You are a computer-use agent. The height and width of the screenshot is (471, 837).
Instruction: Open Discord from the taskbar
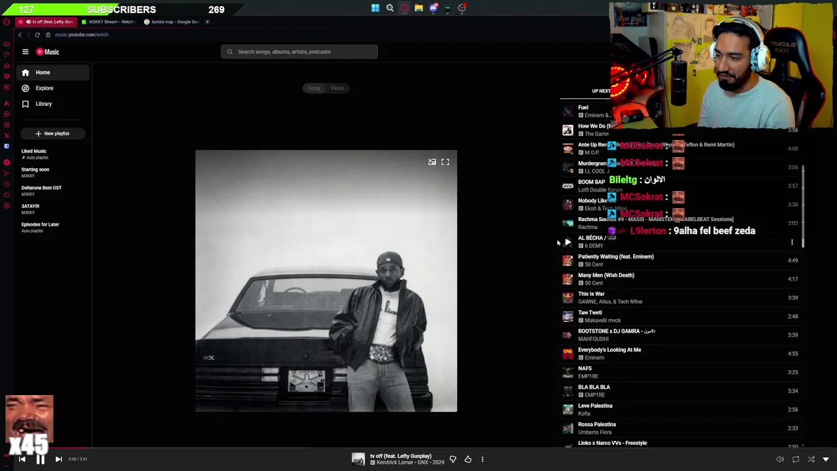pos(433,9)
